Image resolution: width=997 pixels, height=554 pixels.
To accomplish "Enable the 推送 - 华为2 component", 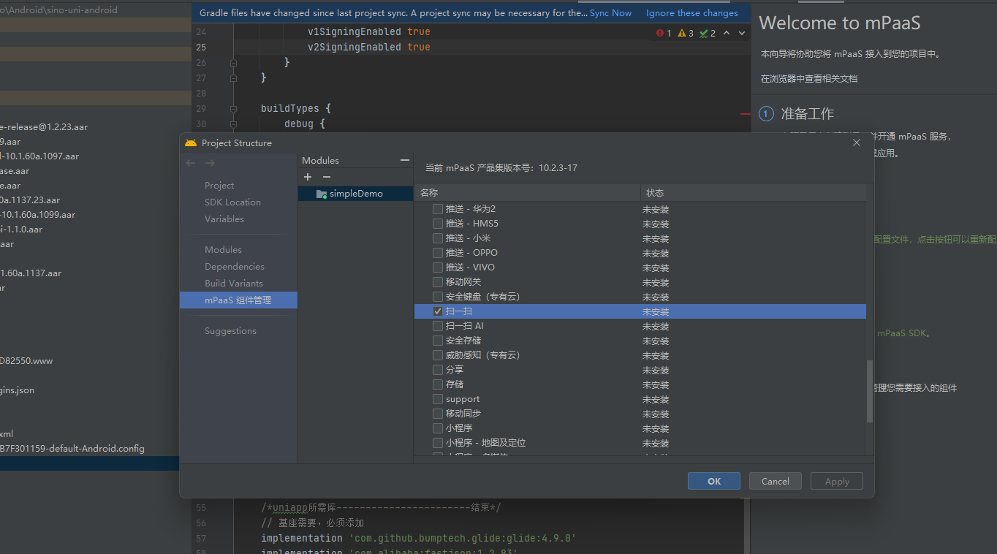I will [438, 209].
